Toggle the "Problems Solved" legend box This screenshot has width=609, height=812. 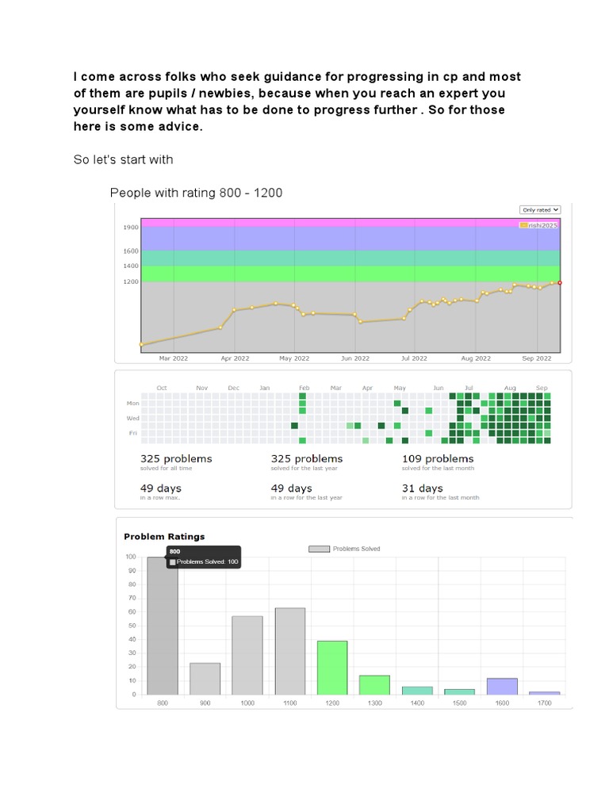(x=319, y=549)
